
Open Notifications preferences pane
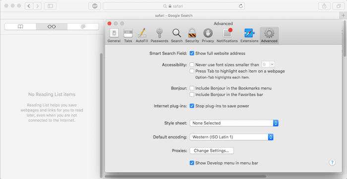227,36
